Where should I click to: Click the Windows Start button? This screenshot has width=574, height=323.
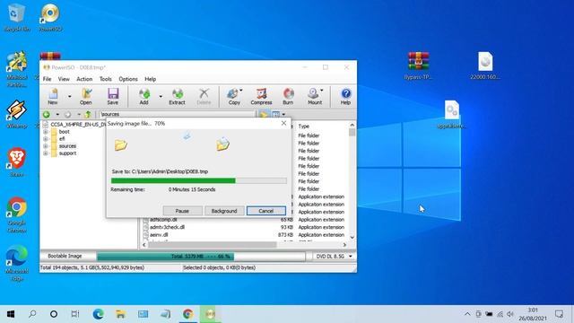pos(11,314)
